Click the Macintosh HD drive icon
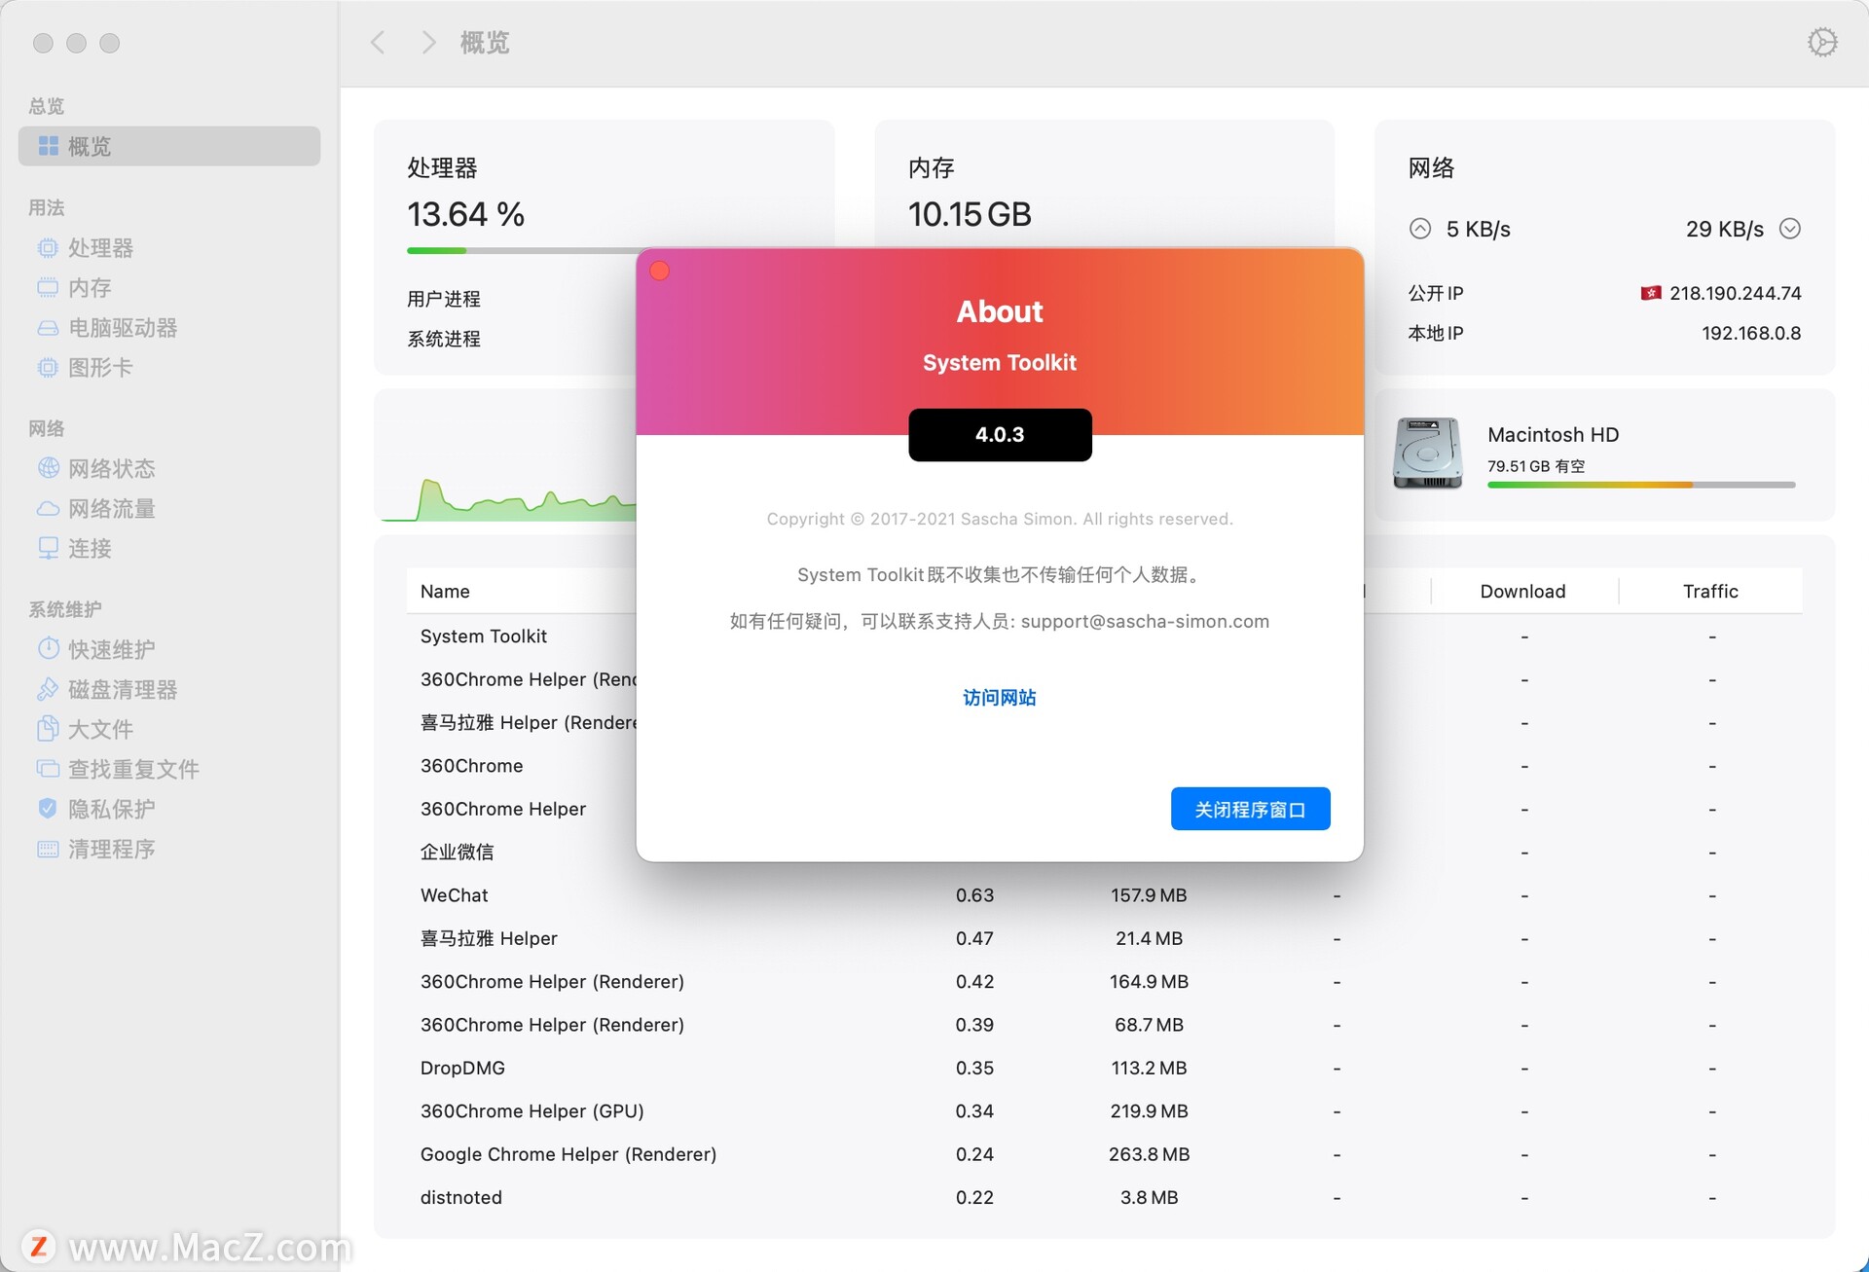This screenshot has height=1272, width=1869. [1428, 454]
